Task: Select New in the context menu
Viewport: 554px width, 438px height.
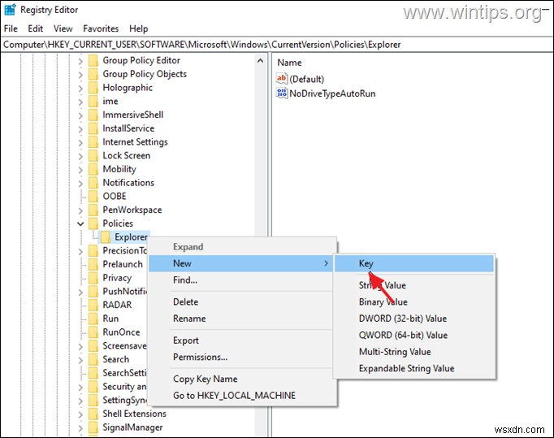Action: (x=240, y=263)
